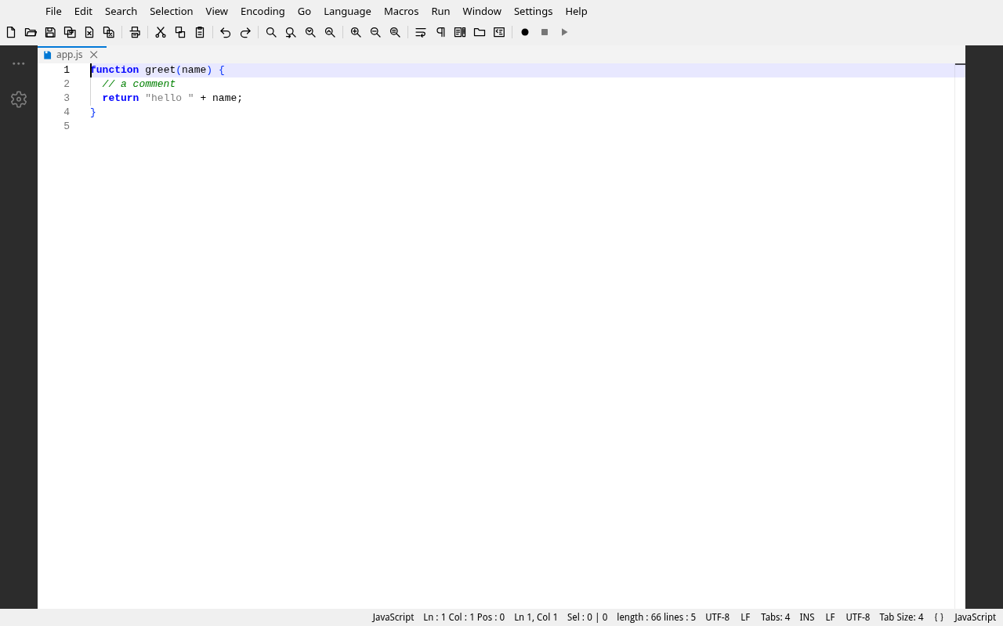Stop macro recording with the square icon
This screenshot has width=1003, height=626.
coord(545,32)
